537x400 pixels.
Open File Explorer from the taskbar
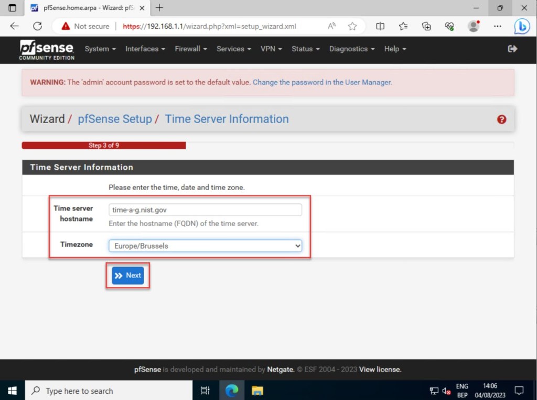(x=257, y=390)
